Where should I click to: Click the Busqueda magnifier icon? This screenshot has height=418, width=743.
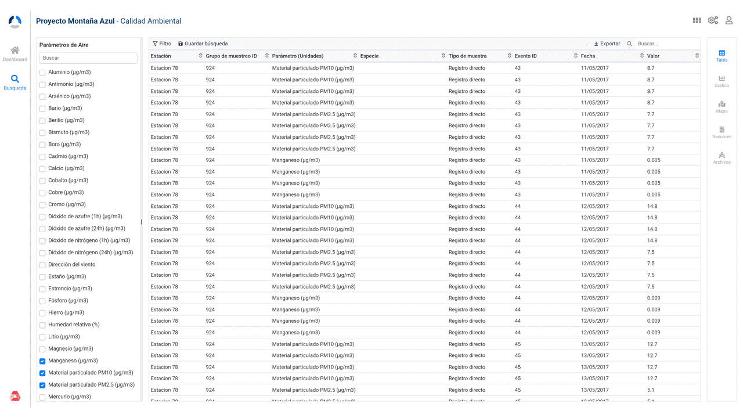pos(15,79)
